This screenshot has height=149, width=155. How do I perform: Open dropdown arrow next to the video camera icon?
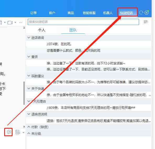pyautogui.click(x=15, y=22)
